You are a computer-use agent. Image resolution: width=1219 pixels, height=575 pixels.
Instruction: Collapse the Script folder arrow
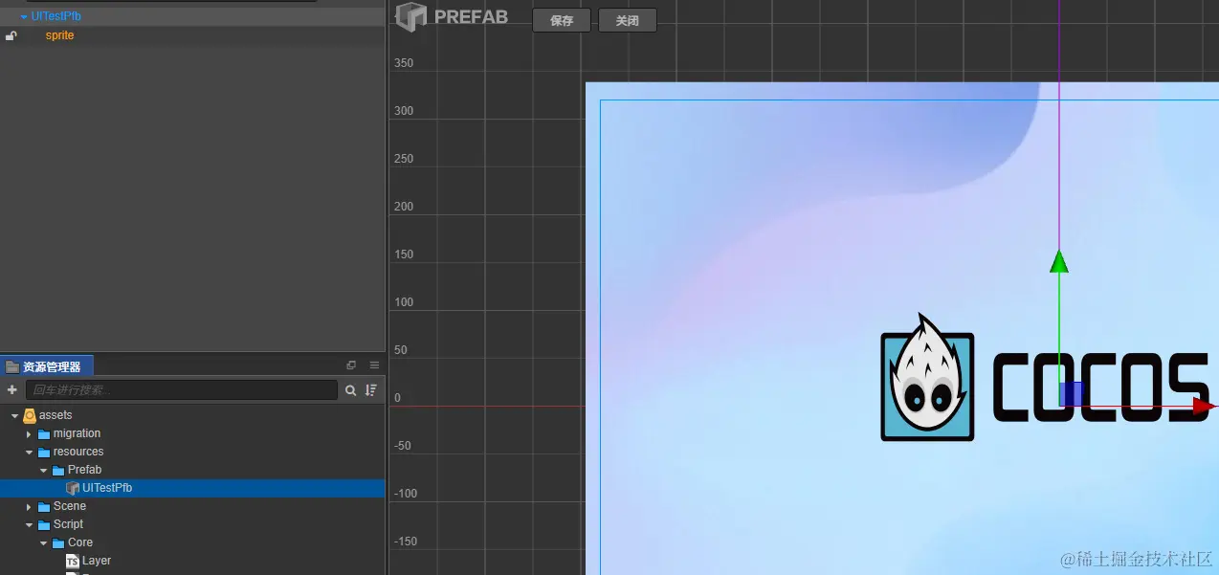click(29, 524)
